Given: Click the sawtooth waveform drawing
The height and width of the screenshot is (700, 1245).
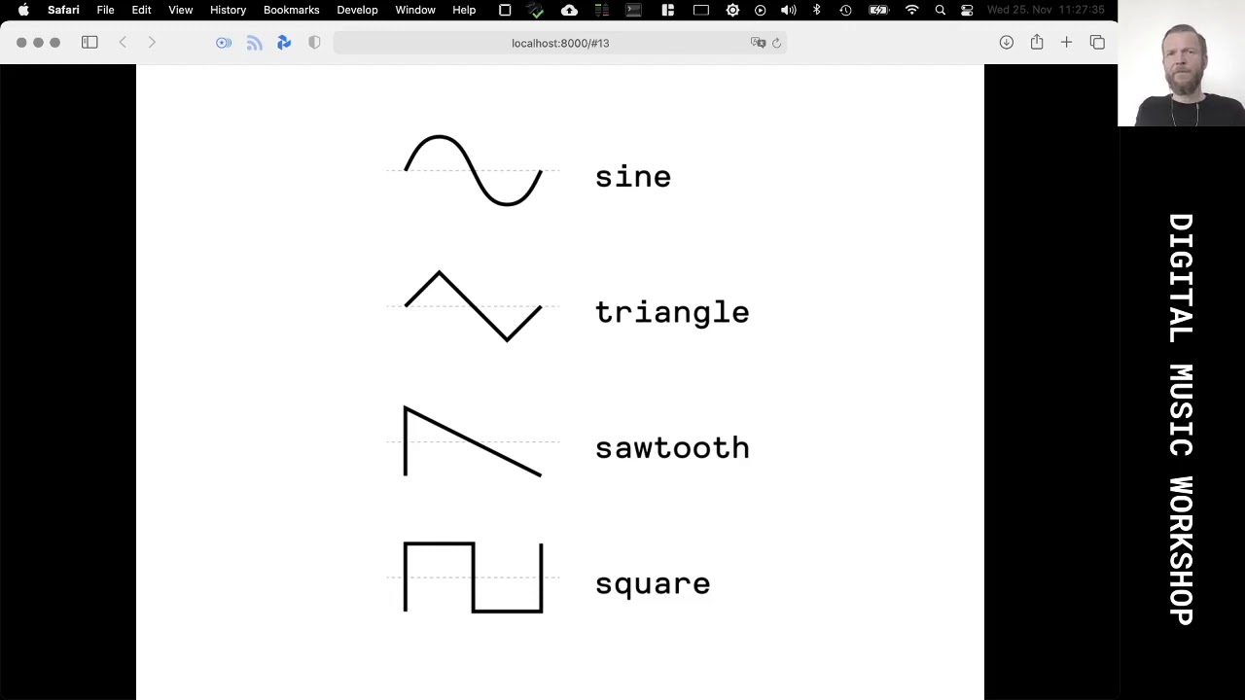Looking at the screenshot, I should coord(473,442).
